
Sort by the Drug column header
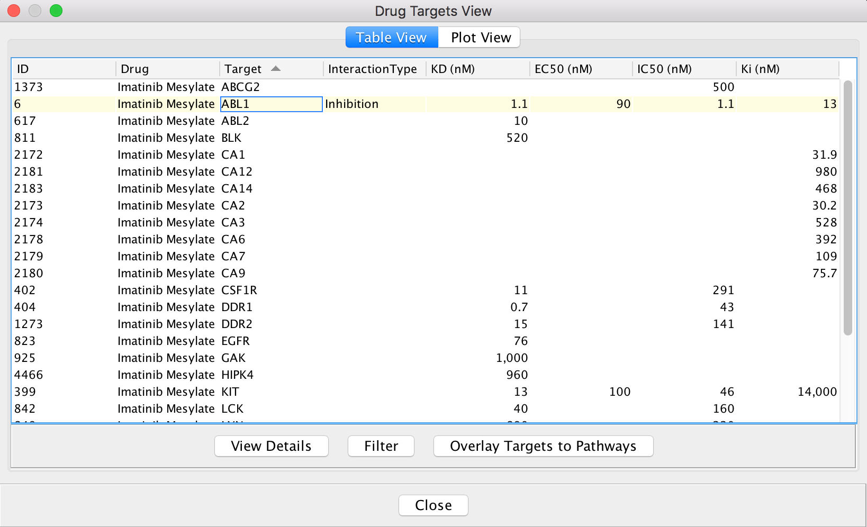point(168,69)
